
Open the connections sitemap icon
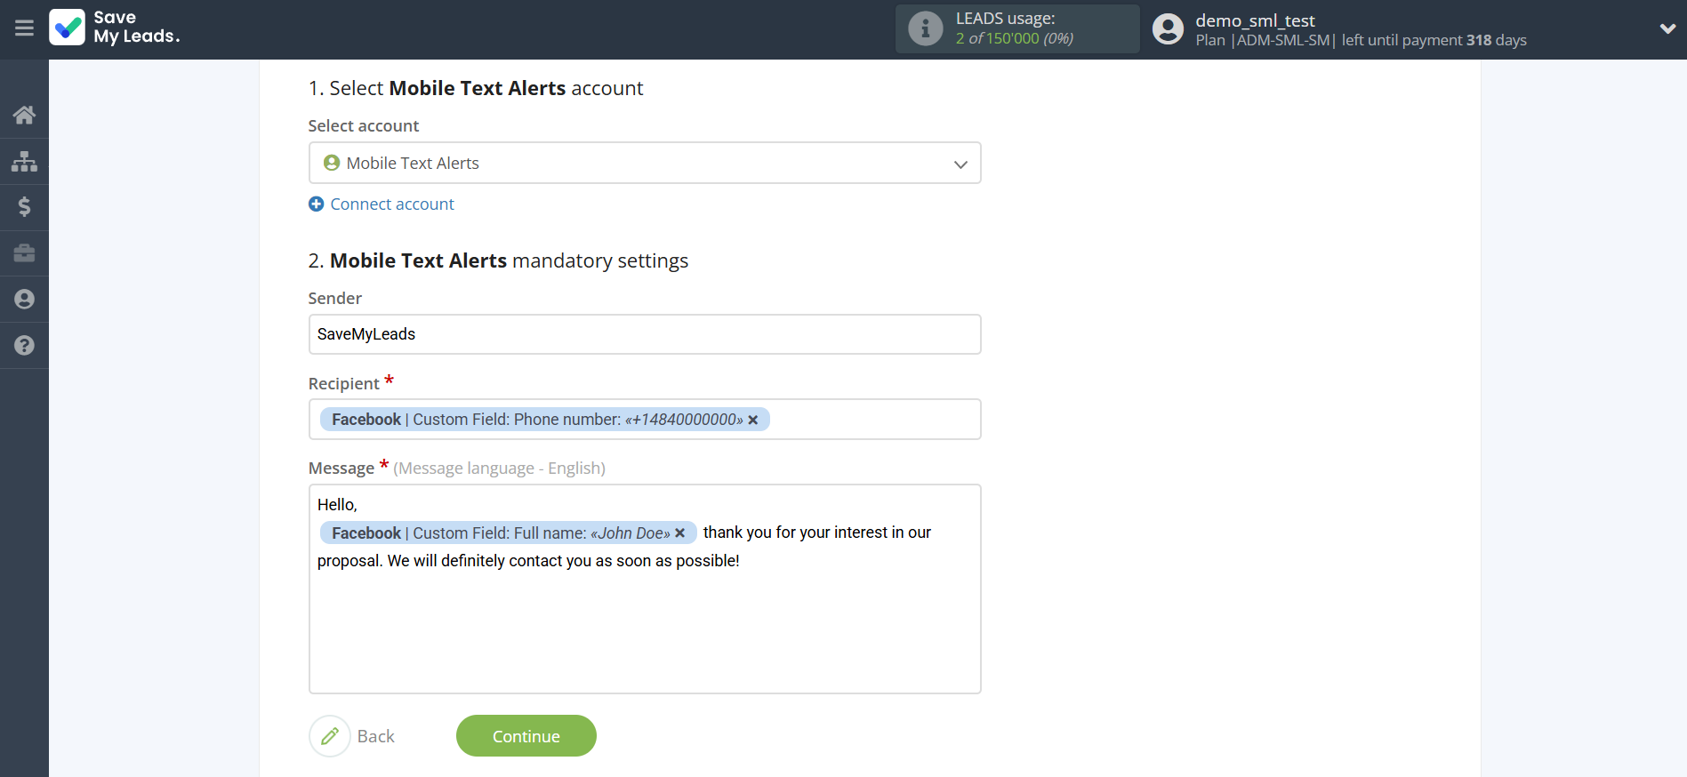24,161
